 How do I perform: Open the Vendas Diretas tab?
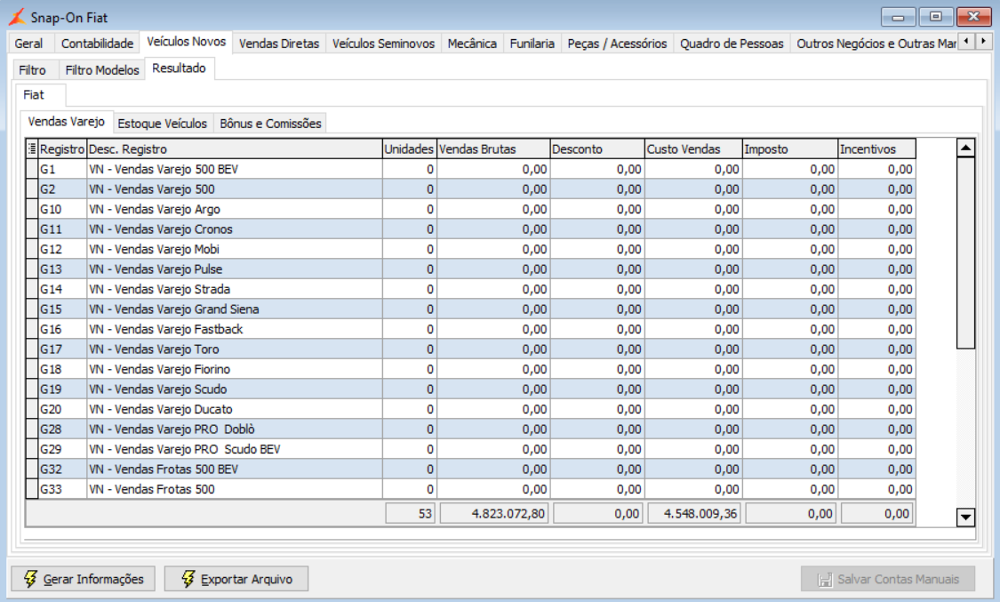tap(279, 44)
